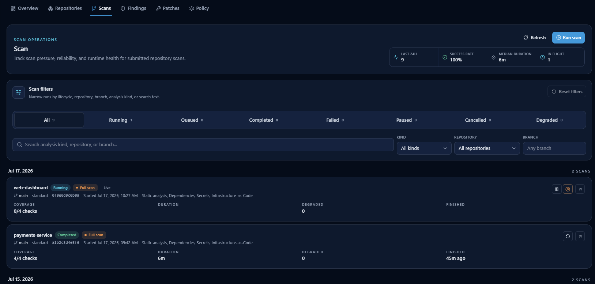Open the All repositories dropdown

tap(487, 148)
